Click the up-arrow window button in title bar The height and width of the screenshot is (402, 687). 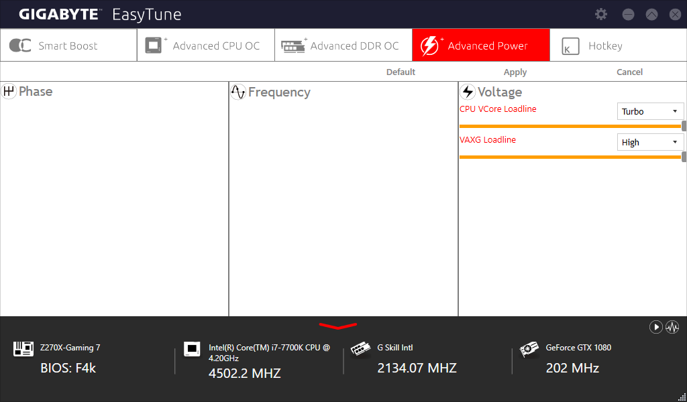(x=651, y=15)
